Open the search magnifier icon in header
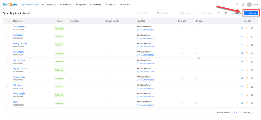Image resolution: width=261 pixels, height=120 pixels. [x=237, y=5]
